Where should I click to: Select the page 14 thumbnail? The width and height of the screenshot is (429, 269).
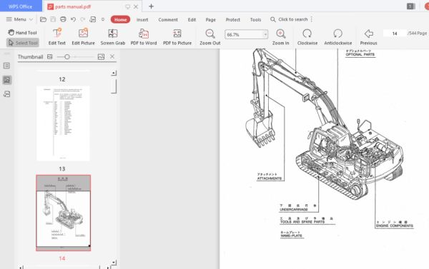(63, 213)
